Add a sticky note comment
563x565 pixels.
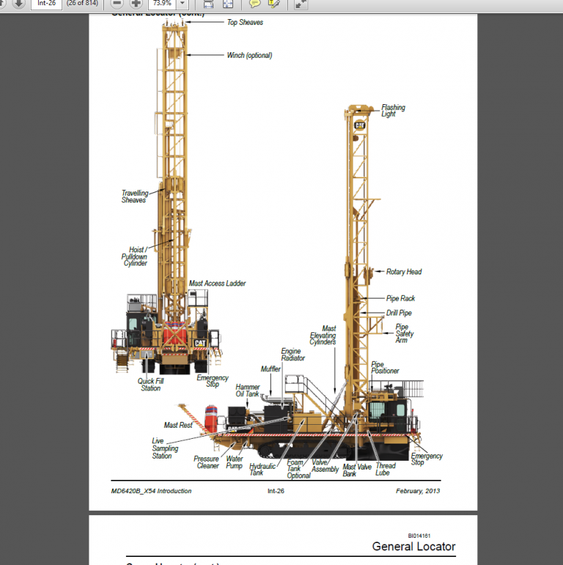tap(255, 4)
